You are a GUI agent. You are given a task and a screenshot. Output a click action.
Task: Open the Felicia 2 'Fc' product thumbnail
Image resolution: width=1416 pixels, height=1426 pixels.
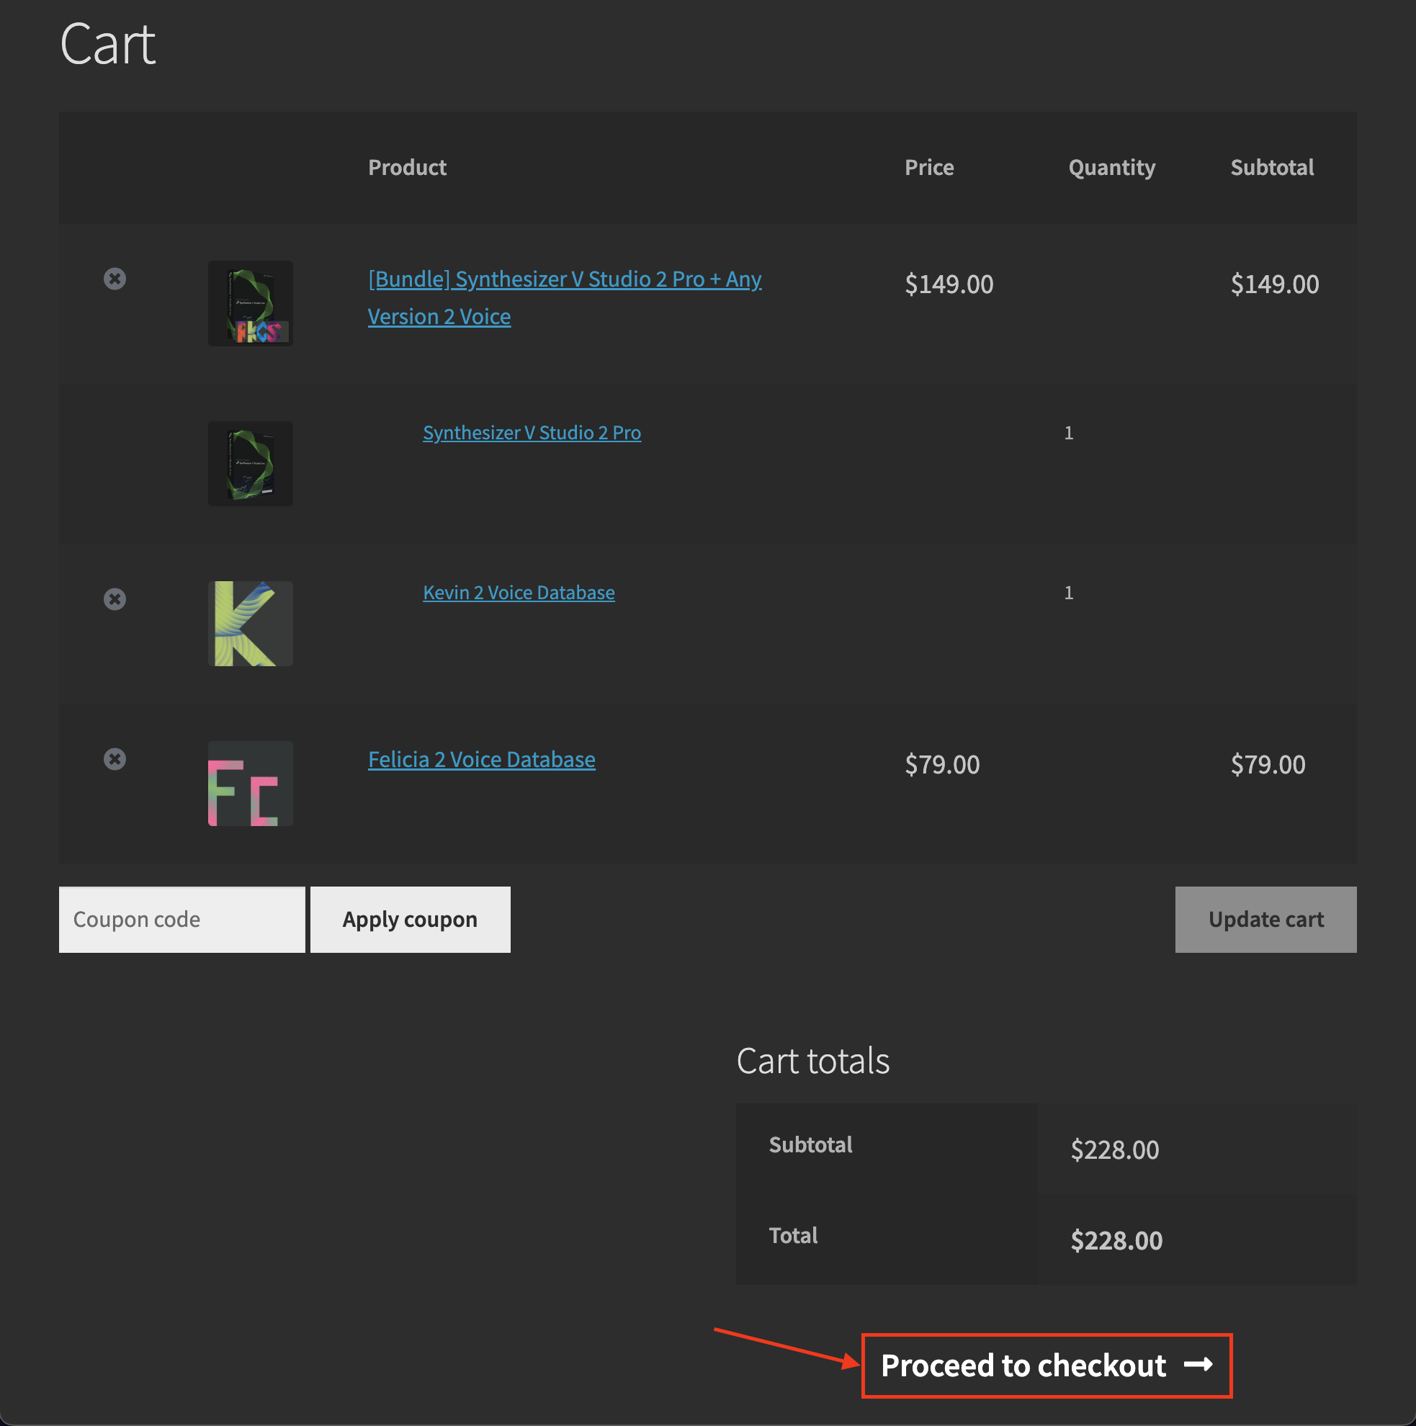pyautogui.click(x=250, y=784)
